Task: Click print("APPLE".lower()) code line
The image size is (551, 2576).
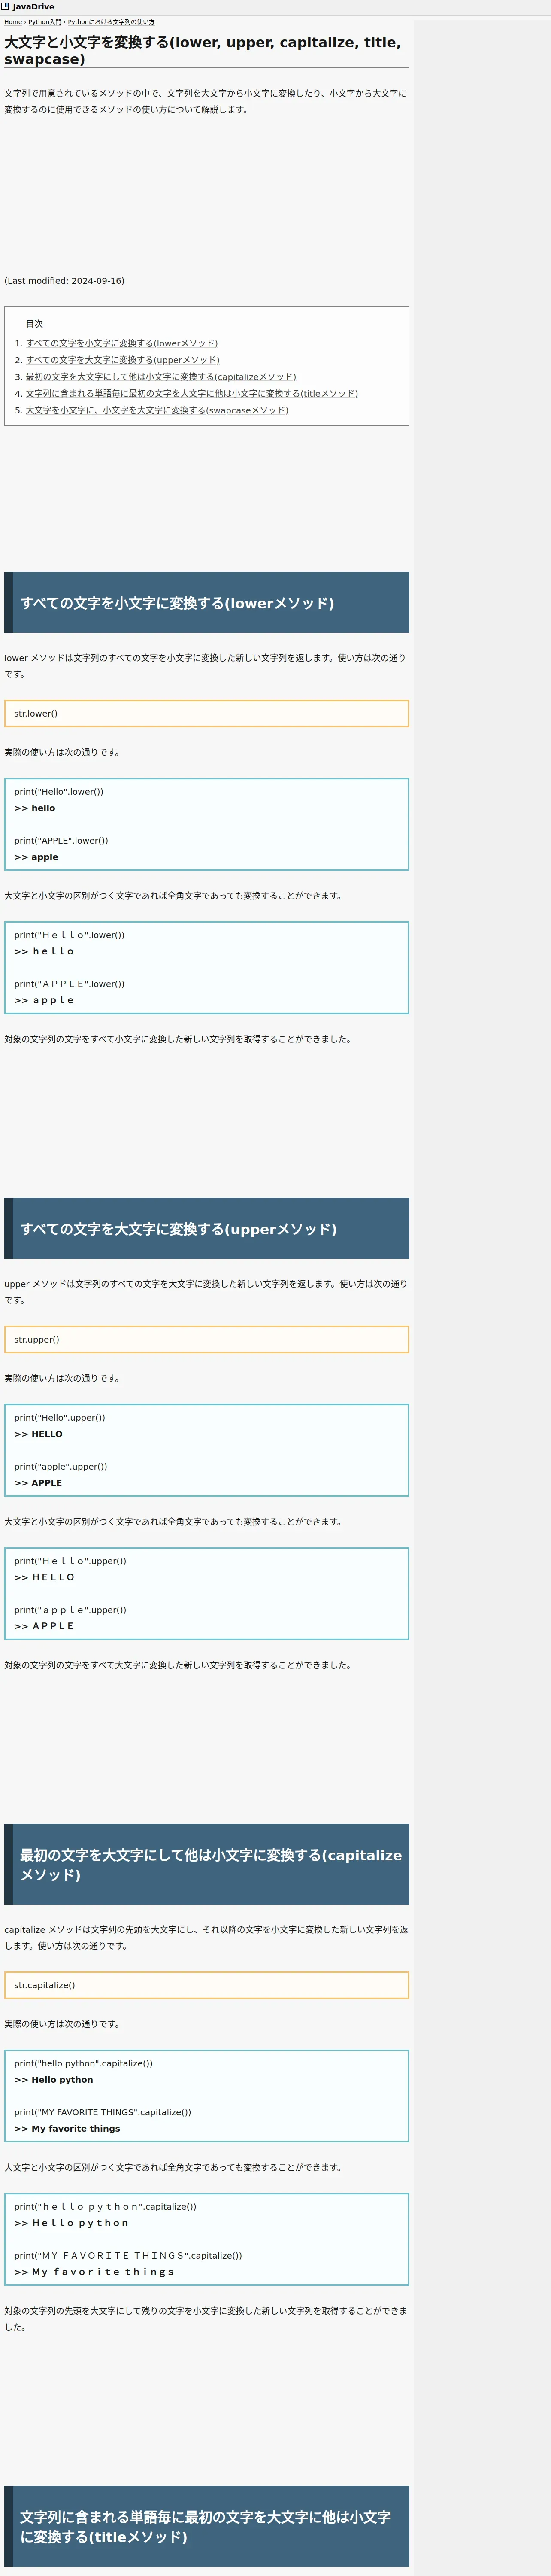Action: pos(61,841)
